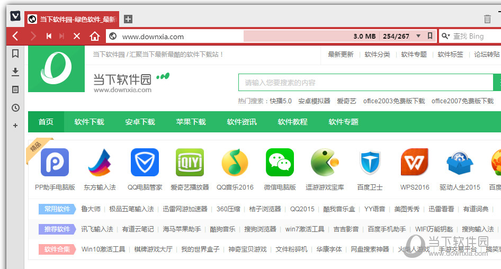Viewport: 501px width, 269px height.
Task: Open a new tab with plus button
Action: [128, 19]
